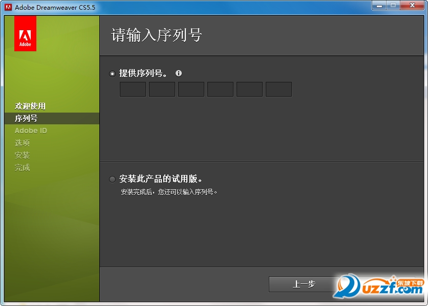428x306 pixels.
Task: Select the provide serial number radio button
Action: pos(112,74)
